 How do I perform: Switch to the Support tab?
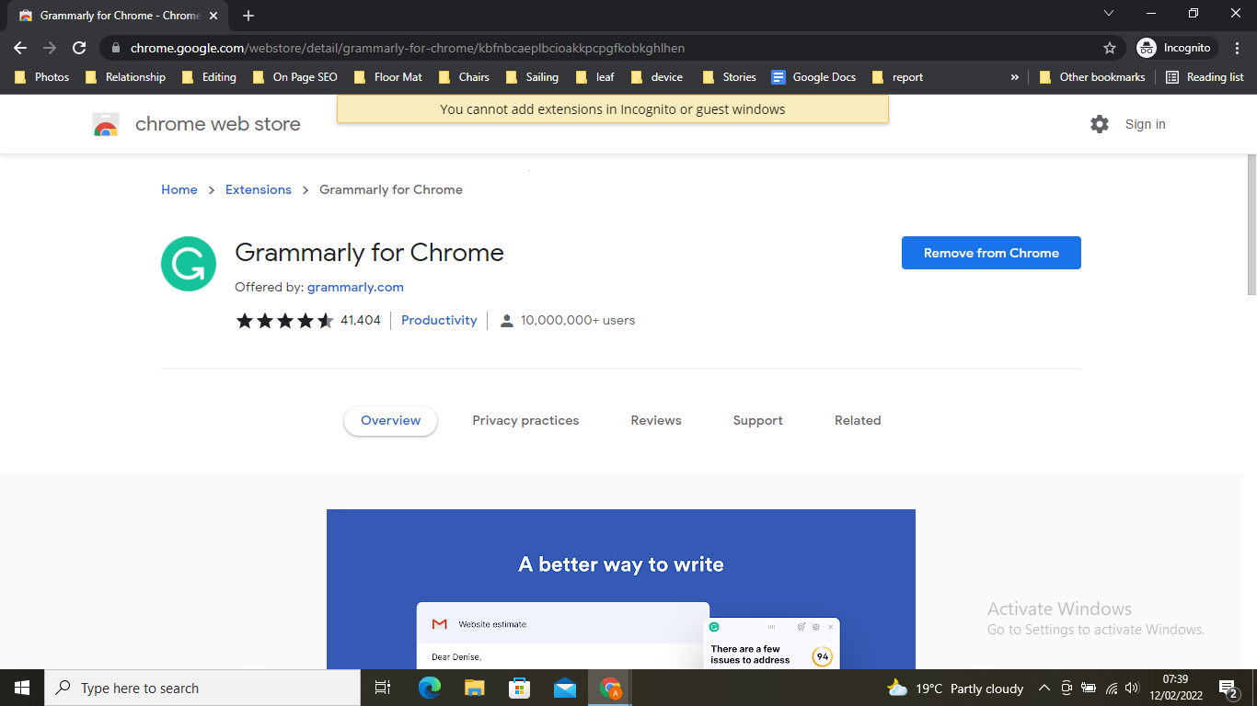click(758, 420)
